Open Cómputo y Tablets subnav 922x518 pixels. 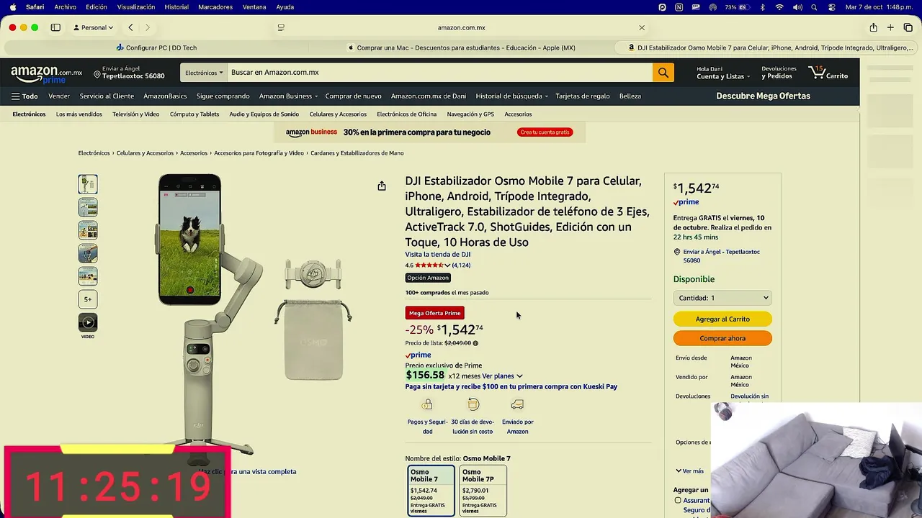tap(194, 114)
